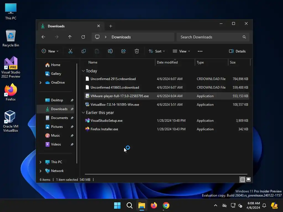Open the View dropdown menu
Image resolution: width=283 pixels, height=212 pixels.
pyautogui.click(x=181, y=51)
